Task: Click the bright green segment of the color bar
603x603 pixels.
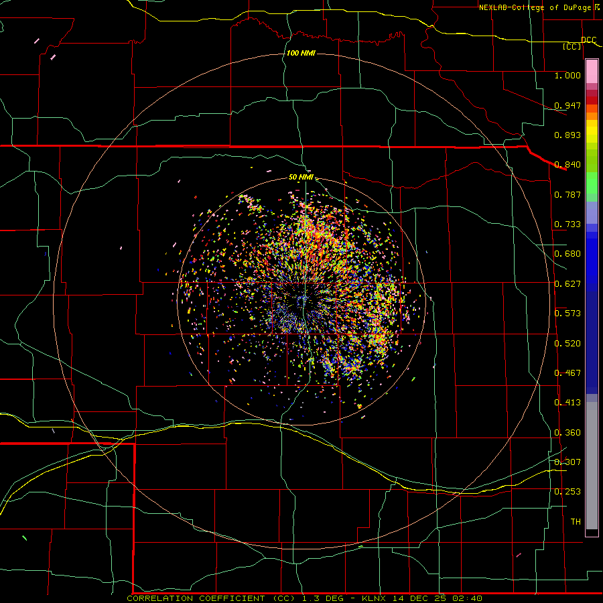Action: tap(592, 183)
